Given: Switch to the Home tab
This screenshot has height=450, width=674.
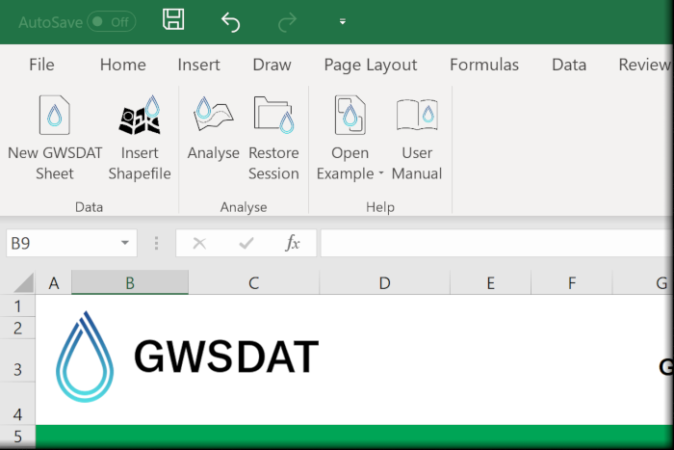Looking at the screenshot, I should (x=123, y=65).
